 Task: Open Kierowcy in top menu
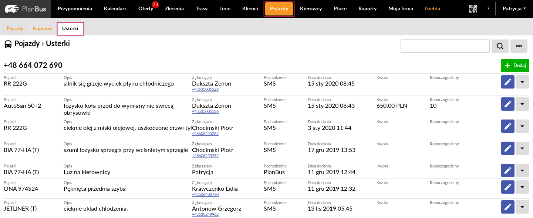tap(311, 8)
